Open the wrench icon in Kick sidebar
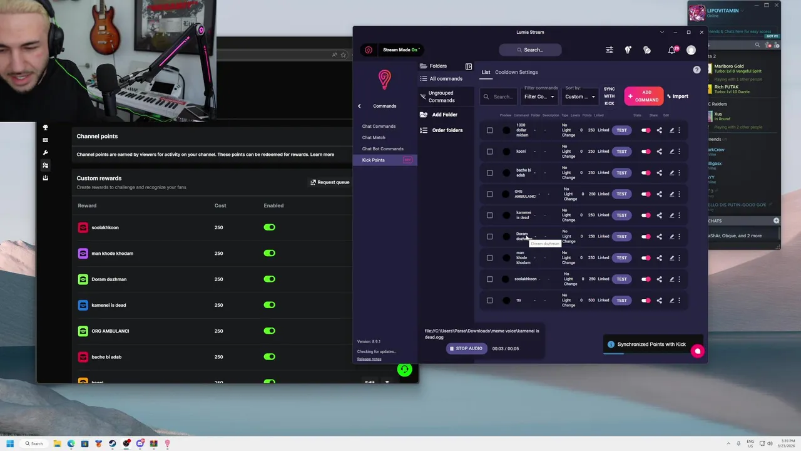This screenshot has height=451, width=801. pos(45,153)
